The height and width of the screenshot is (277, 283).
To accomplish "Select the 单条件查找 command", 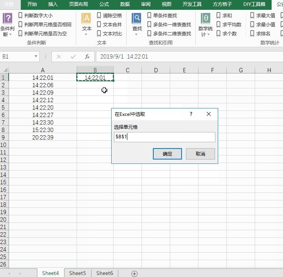I will coord(162,15).
